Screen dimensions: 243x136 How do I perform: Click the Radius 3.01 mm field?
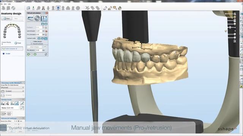tap(10, 108)
